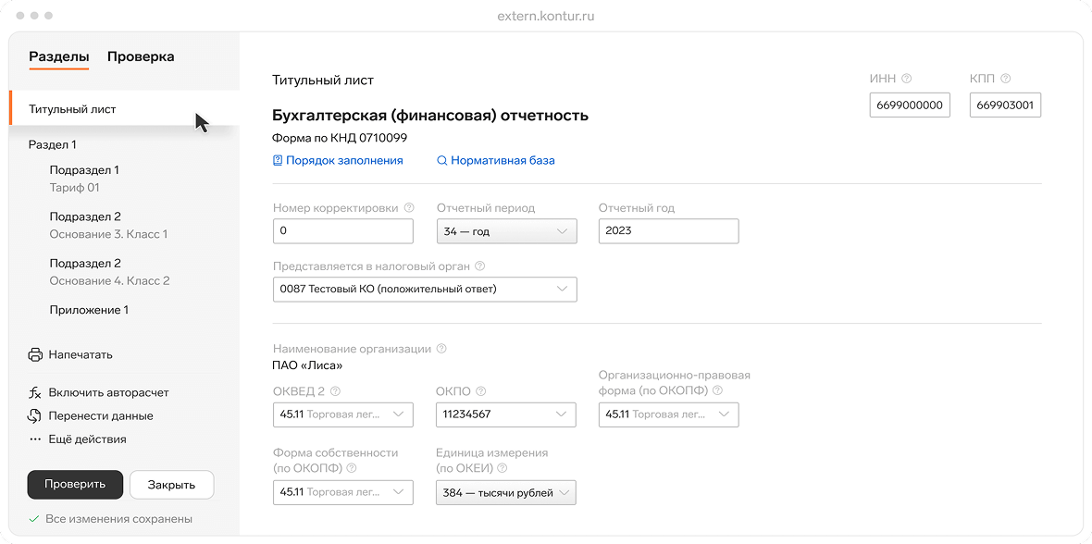Click the magnifier icon of Нормативная база
The height and width of the screenshot is (544, 1092).
coord(441,160)
